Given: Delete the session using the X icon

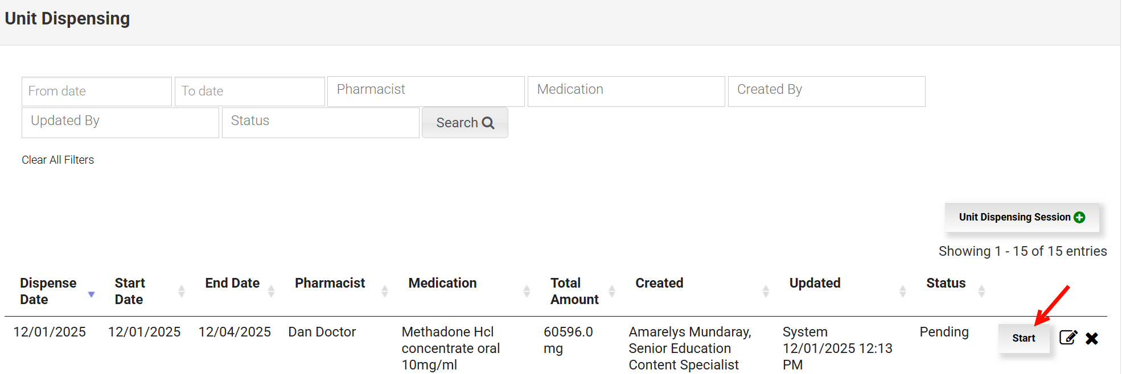Looking at the screenshot, I should coord(1091,339).
